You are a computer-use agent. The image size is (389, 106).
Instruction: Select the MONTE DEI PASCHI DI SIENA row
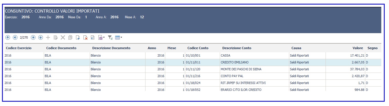tap(193, 69)
